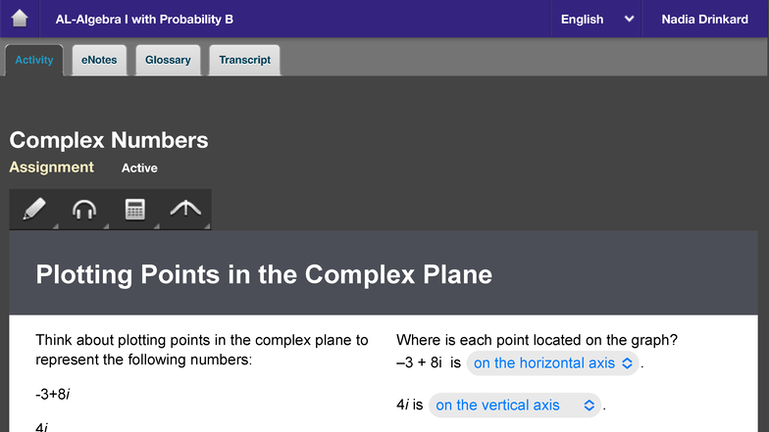
Task: Click the Complex Numbers heading
Action: (109, 140)
